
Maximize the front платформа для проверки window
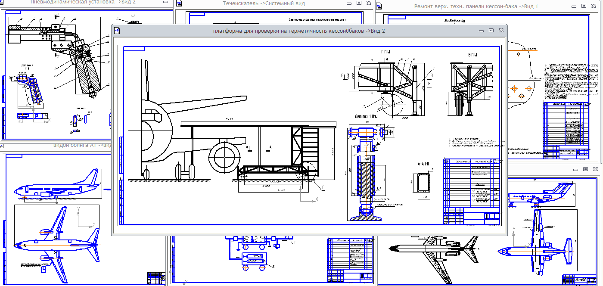pyautogui.click(x=491, y=31)
